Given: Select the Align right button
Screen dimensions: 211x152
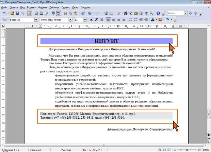Looking at the screenshot, I should (118, 20).
